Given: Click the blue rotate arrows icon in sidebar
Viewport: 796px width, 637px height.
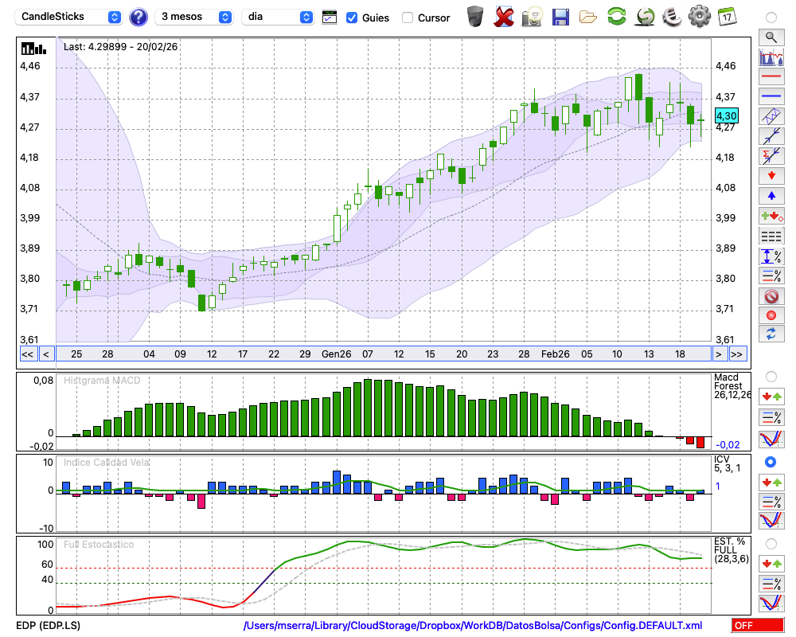Looking at the screenshot, I should 771,334.
